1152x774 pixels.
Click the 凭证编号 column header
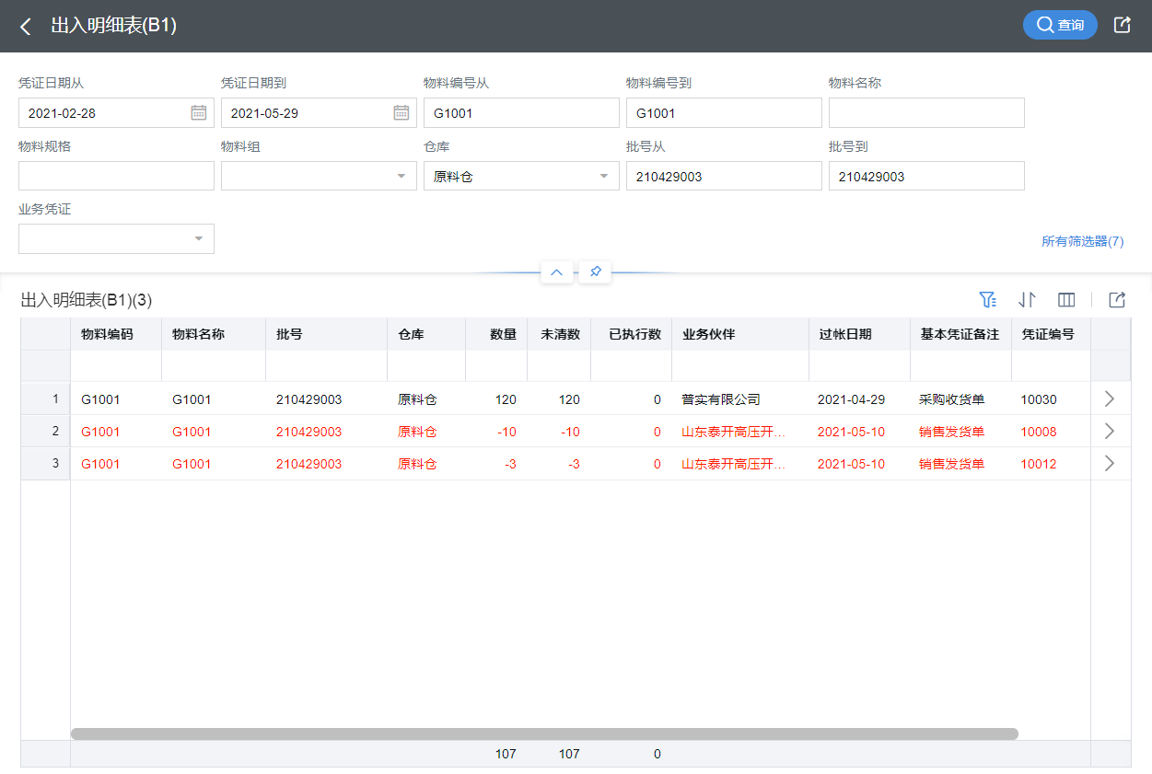coord(1051,334)
